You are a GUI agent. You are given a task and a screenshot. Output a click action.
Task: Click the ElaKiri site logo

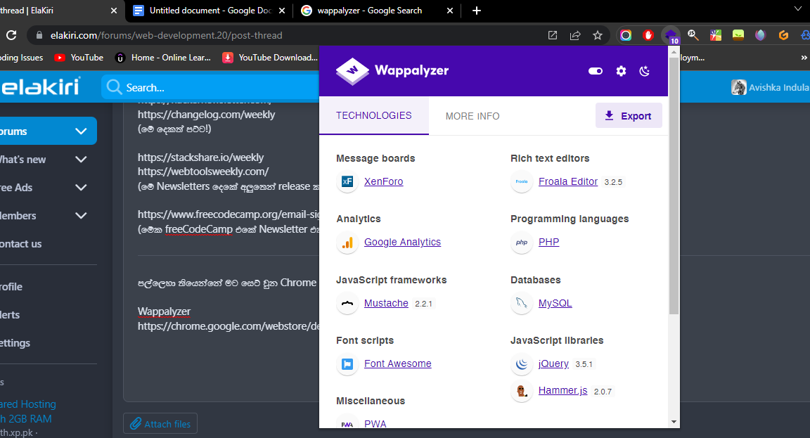40,86
